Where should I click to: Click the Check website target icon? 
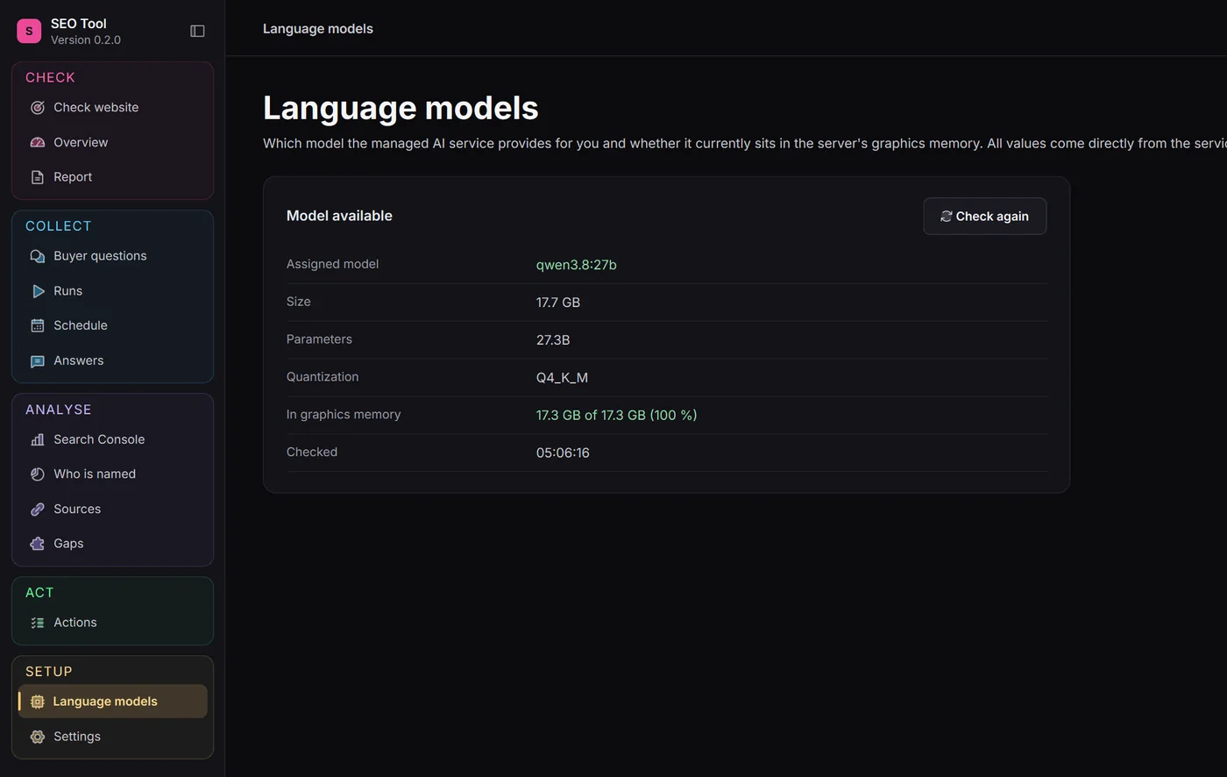coord(38,108)
